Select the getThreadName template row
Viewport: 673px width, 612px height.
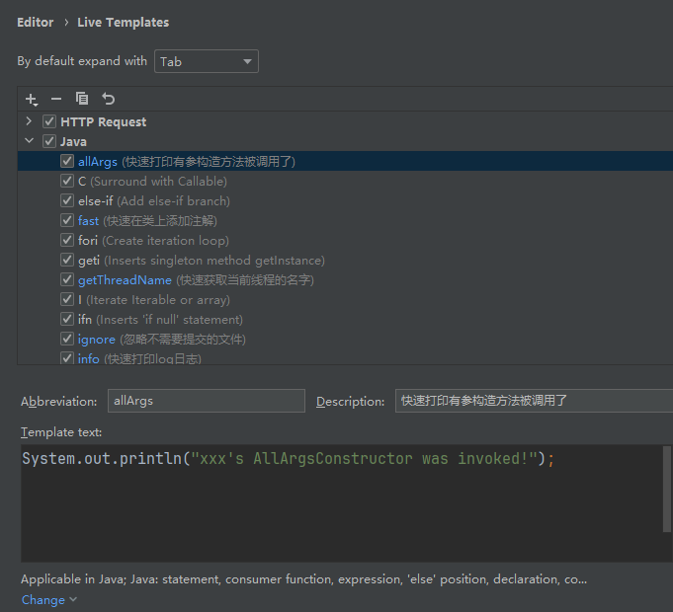pyautogui.click(x=345, y=279)
